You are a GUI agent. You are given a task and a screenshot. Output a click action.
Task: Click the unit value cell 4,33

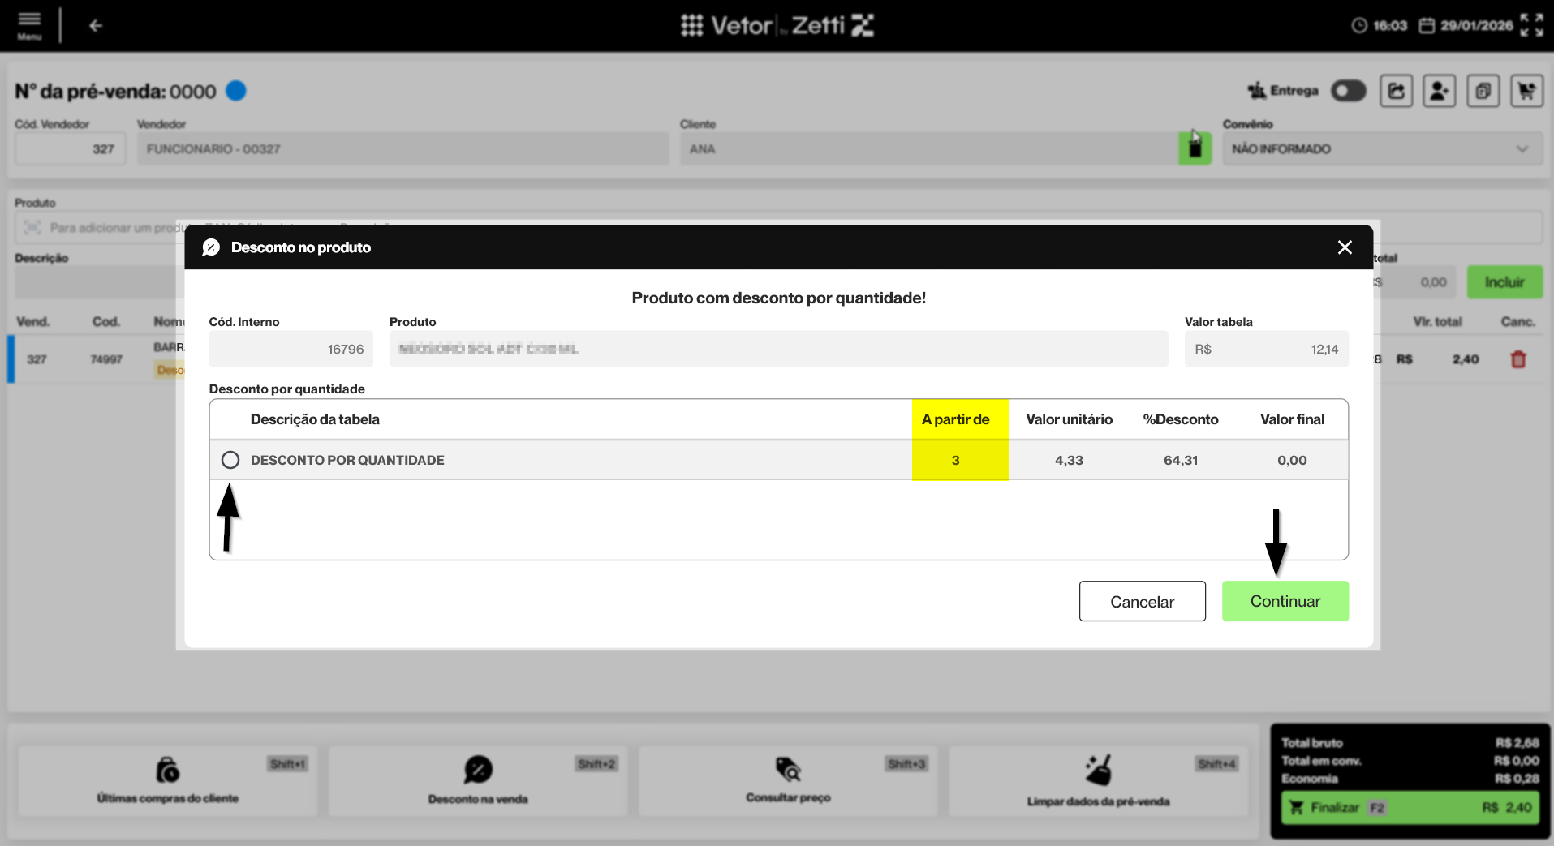1069,460
